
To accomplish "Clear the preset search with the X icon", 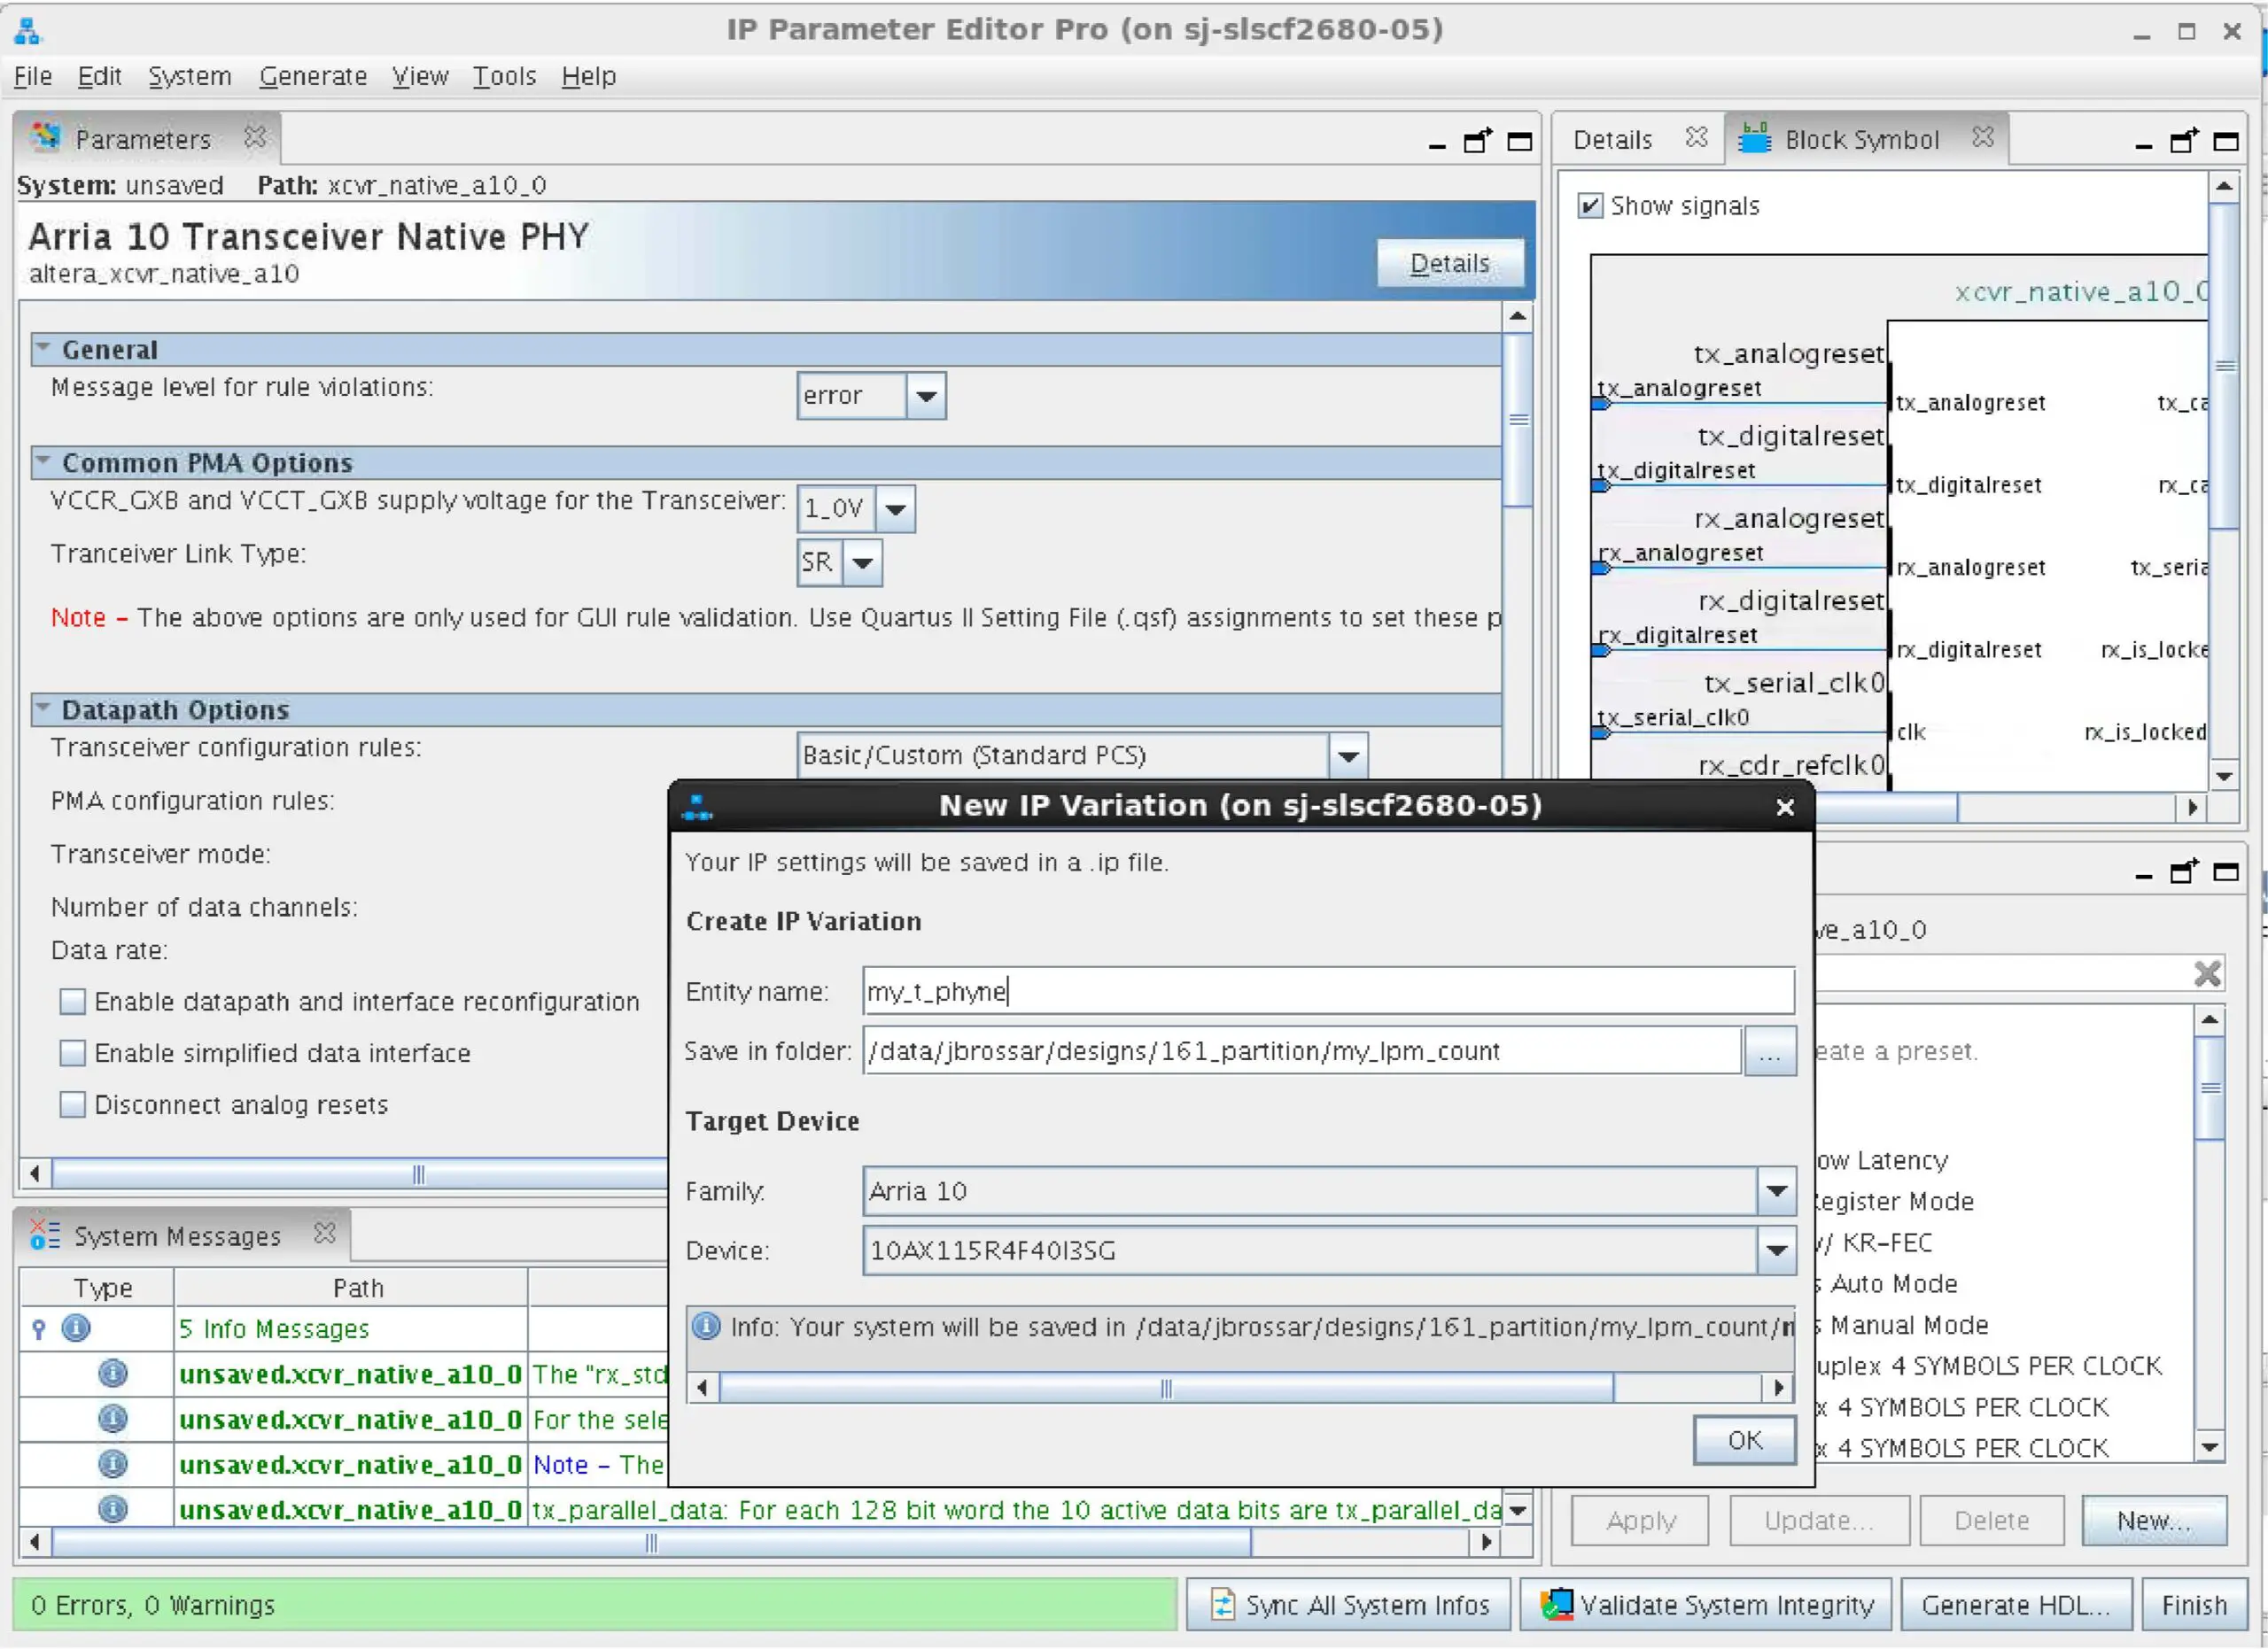I will 2207,973.
